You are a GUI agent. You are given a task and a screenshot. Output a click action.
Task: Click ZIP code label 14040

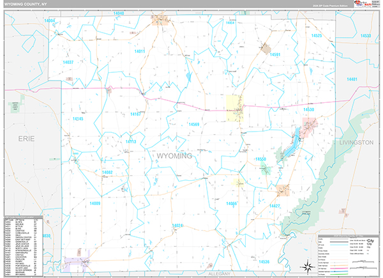click(x=119, y=13)
